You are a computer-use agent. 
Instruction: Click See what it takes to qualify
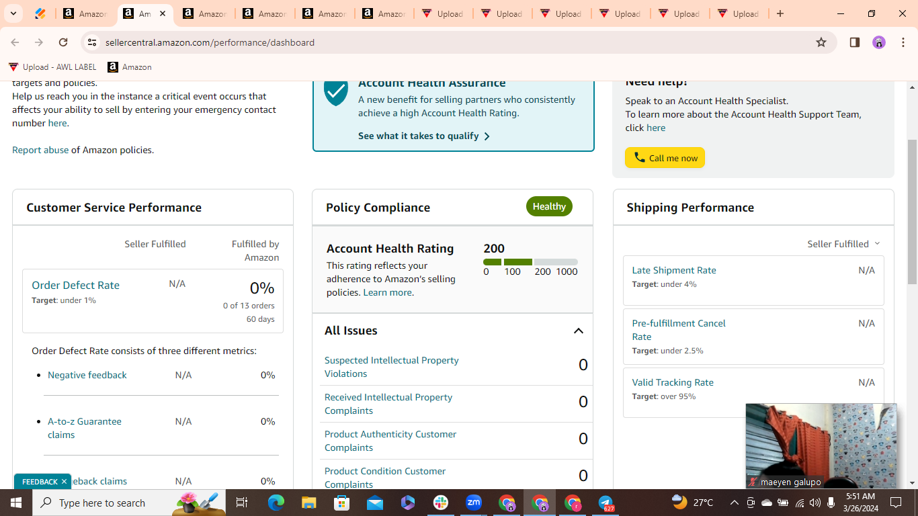click(x=424, y=136)
